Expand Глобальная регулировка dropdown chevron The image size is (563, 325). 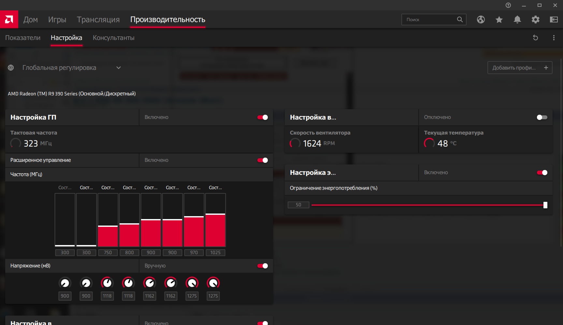119,68
